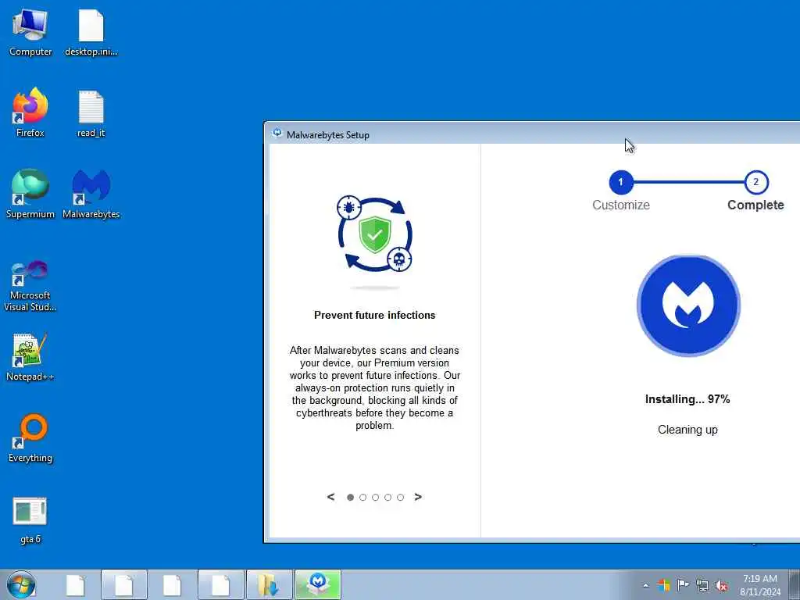800x600 pixels.
Task: Go to next slide arrow in setup
Action: coord(418,497)
